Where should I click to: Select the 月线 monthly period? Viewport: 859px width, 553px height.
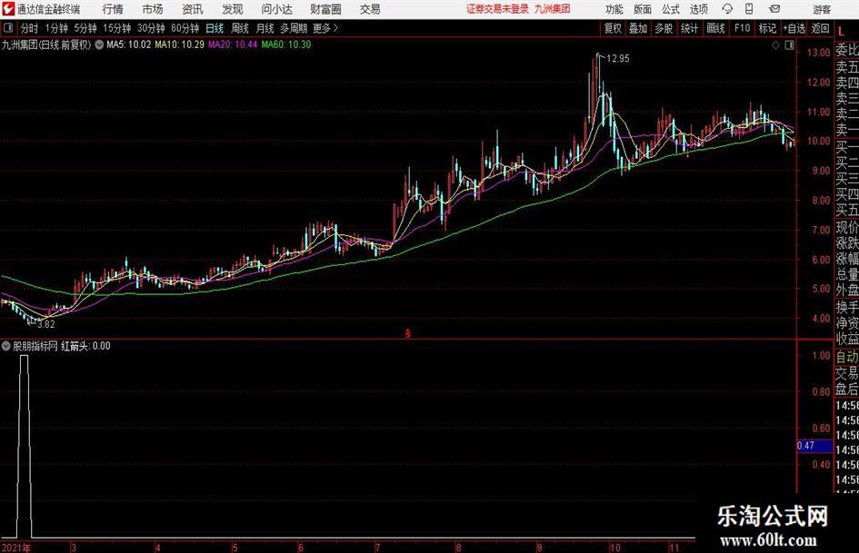click(x=265, y=28)
